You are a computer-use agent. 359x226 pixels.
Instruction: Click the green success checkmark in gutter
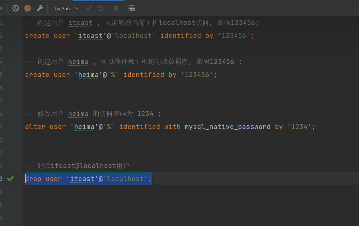pyautogui.click(x=10, y=179)
